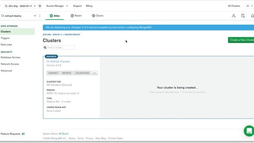
Task: Click M0 Sandbox (General) tier text
Action: (59, 85)
